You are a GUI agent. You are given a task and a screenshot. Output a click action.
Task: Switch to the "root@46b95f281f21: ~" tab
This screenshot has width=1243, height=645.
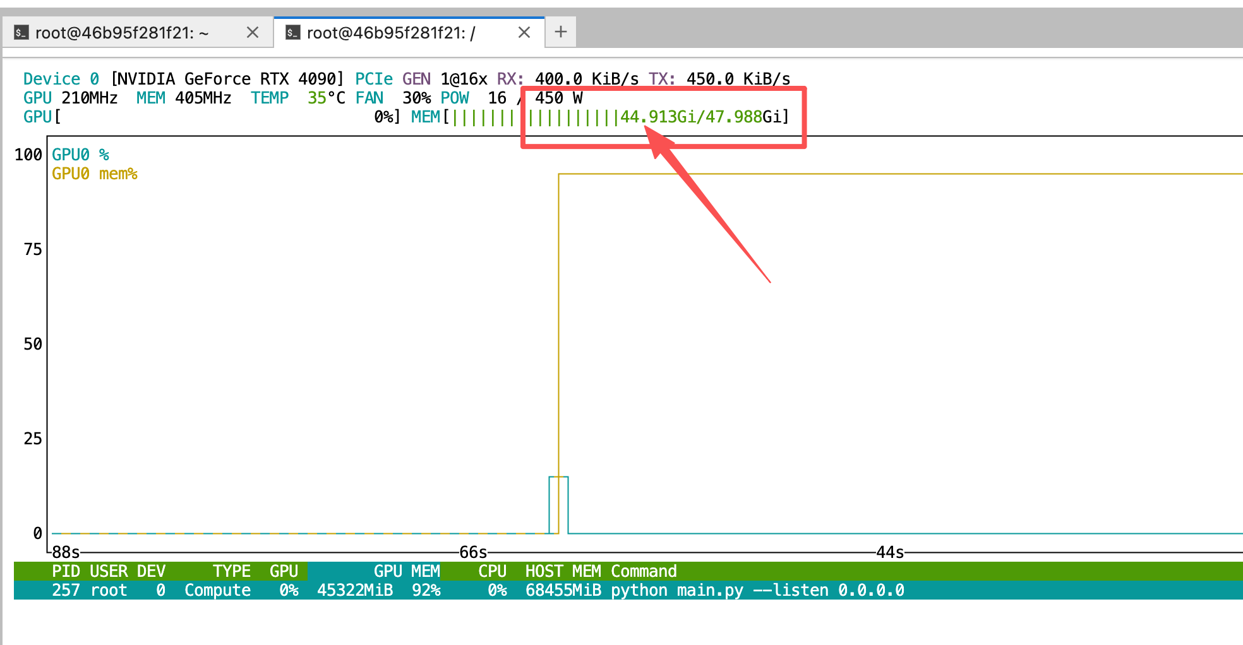click(121, 33)
